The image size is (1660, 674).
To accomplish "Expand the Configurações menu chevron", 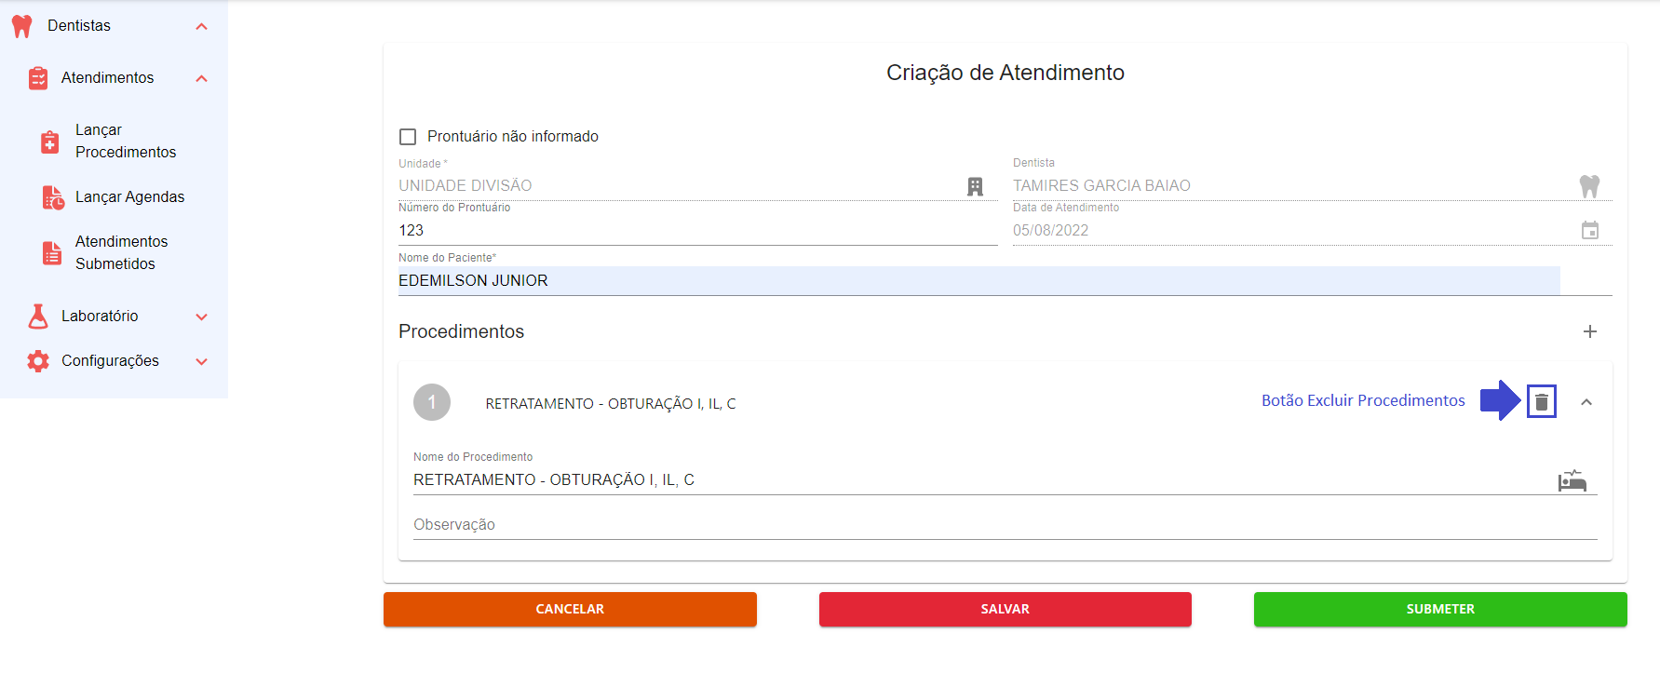I will click(x=201, y=361).
